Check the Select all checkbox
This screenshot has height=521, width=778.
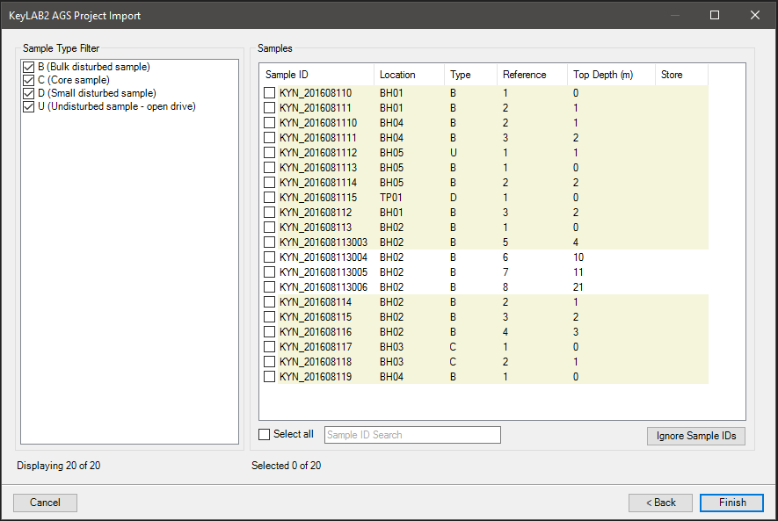[x=264, y=434]
